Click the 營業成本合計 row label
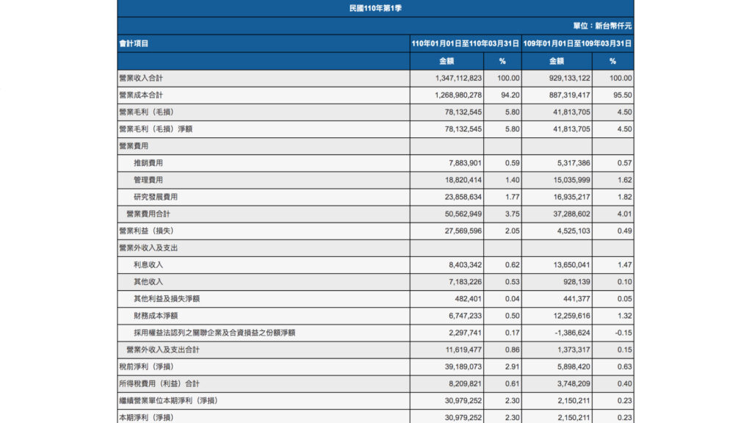Viewport: 752px width, 423px height. pos(141,95)
